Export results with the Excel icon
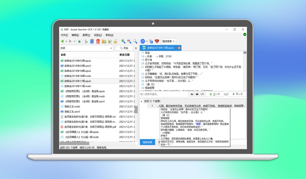 pos(80,41)
